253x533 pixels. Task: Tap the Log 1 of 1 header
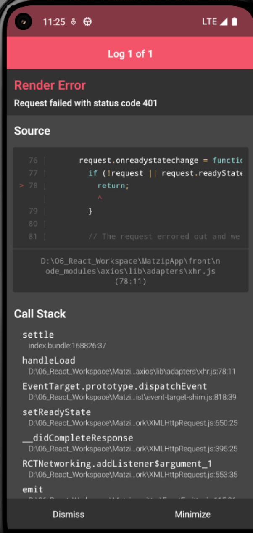130,54
